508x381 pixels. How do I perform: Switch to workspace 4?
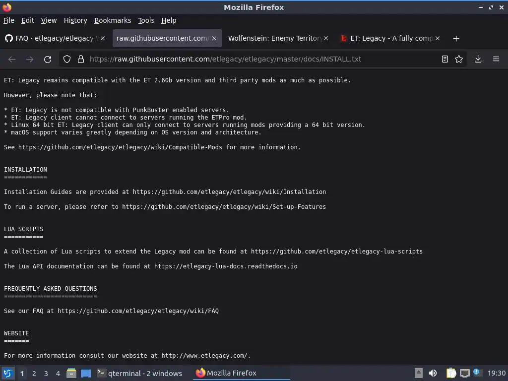(x=58, y=374)
